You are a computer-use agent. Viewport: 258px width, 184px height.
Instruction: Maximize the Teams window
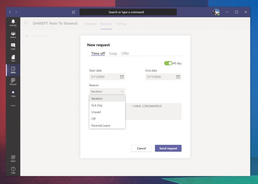(236, 12)
